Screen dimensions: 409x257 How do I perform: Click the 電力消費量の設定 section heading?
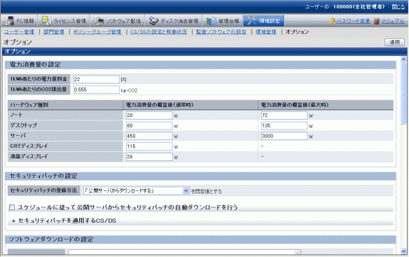tap(35, 64)
